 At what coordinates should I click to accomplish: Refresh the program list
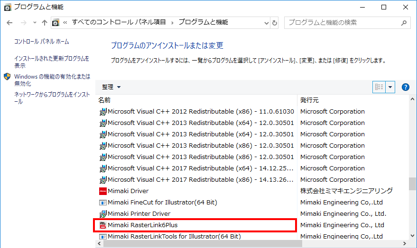coord(275,23)
